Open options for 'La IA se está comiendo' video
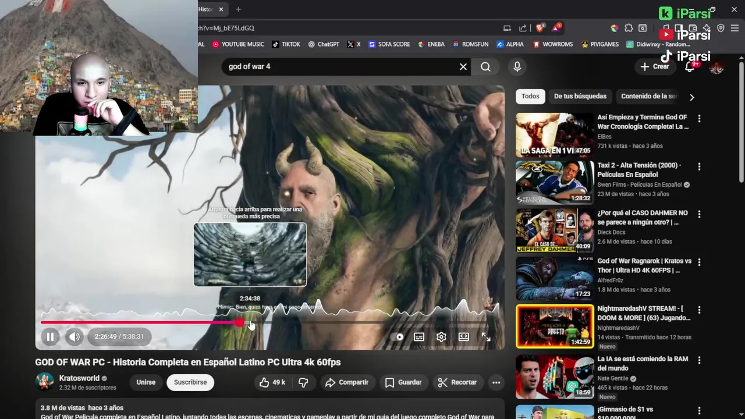The height and width of the screenshot is (419, 745). coord(699,360)
